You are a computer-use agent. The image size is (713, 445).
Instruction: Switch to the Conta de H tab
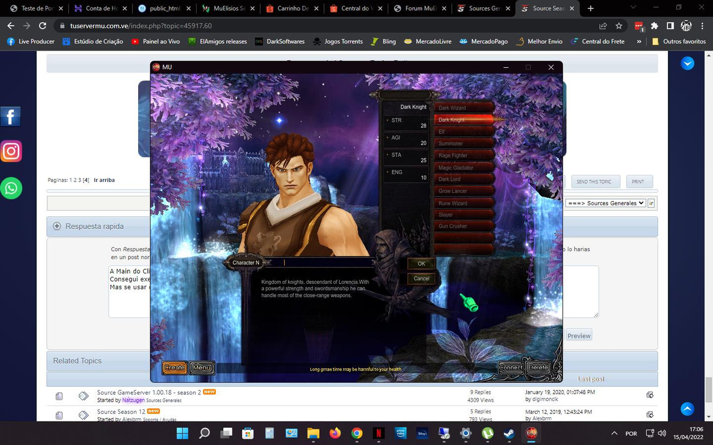101,8
